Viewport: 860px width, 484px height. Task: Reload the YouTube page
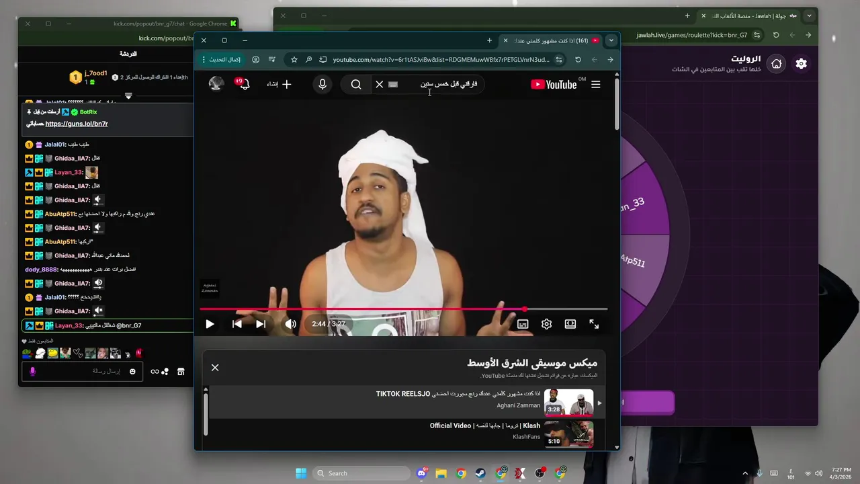578,60
